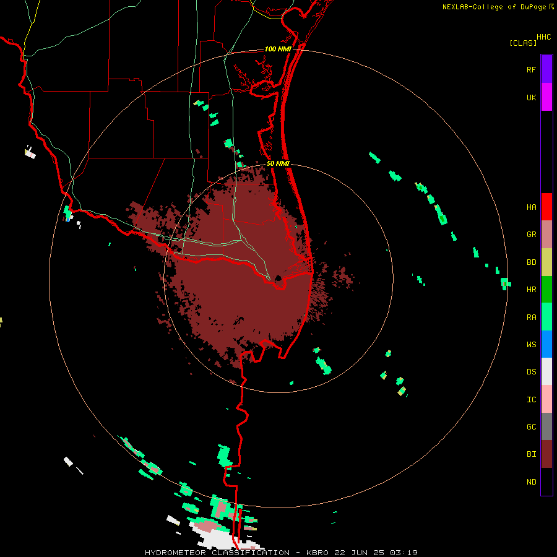Click the "RA" legend label
The width and height of the screenshot is (557, 557).
pos(531,317)
